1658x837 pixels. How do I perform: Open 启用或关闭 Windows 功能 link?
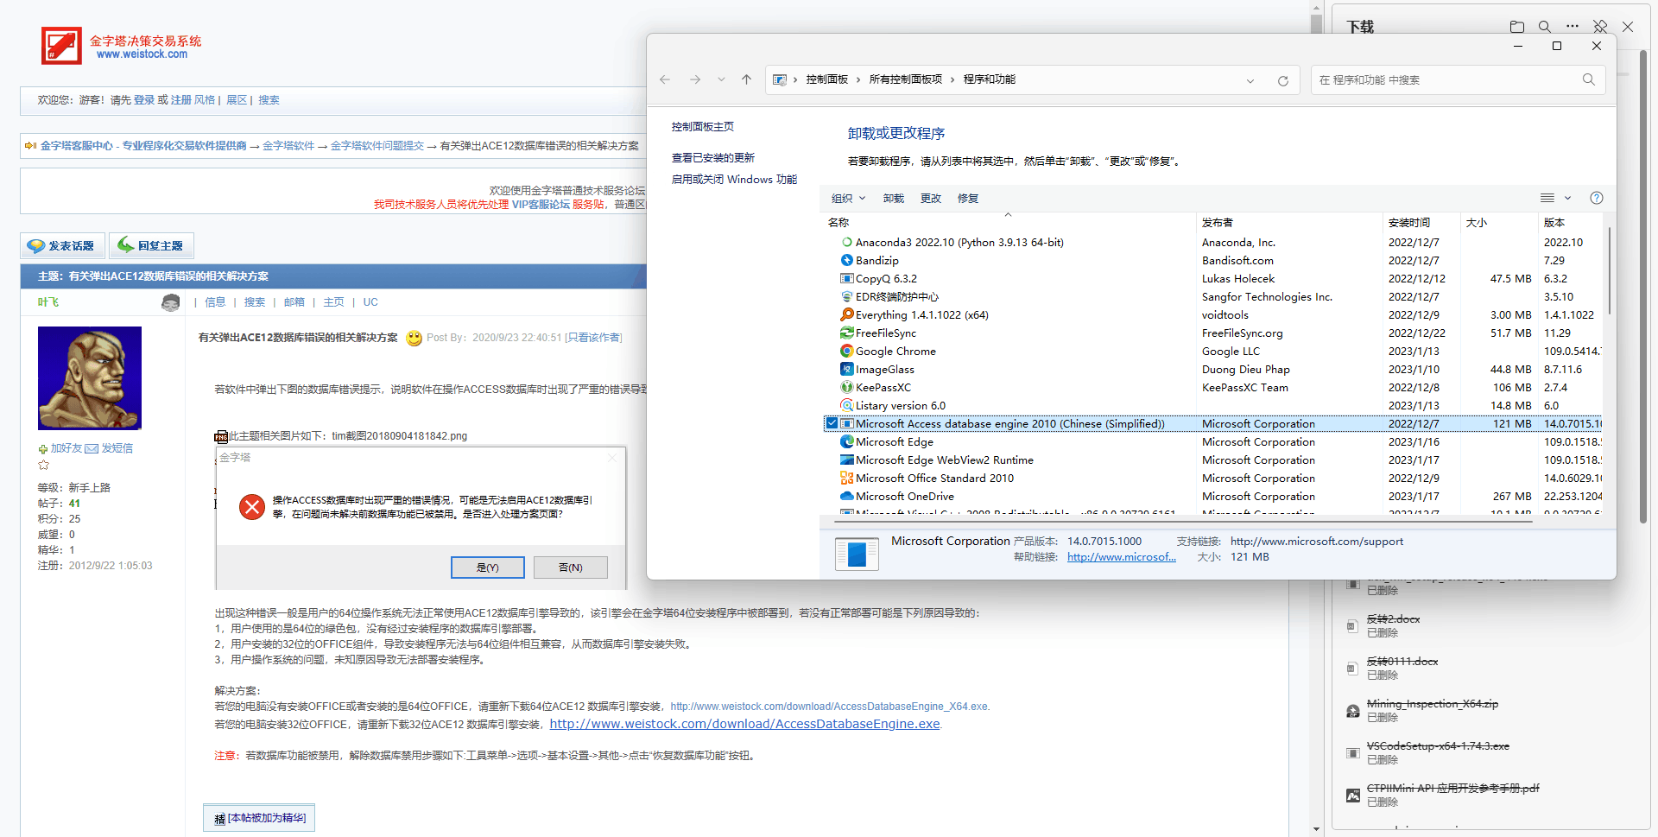point(734,180)
